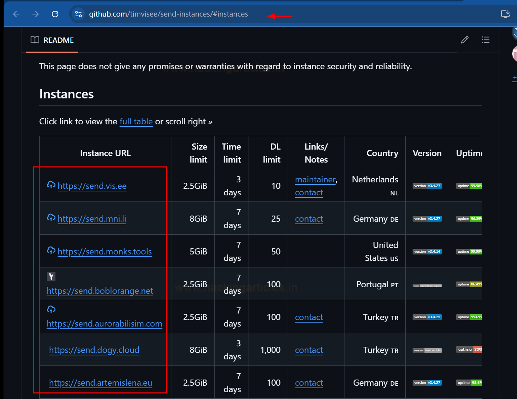Click the Instances heading
This screenshot has width=517, height=399.
pyautogui.click(x=67, y=94)
